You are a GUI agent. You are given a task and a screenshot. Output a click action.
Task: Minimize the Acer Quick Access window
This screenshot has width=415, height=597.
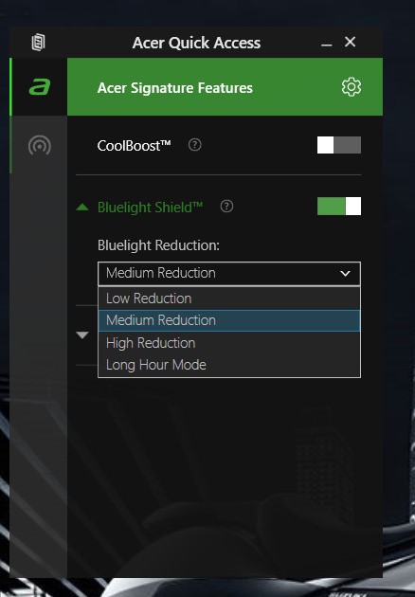coord(326,45)
